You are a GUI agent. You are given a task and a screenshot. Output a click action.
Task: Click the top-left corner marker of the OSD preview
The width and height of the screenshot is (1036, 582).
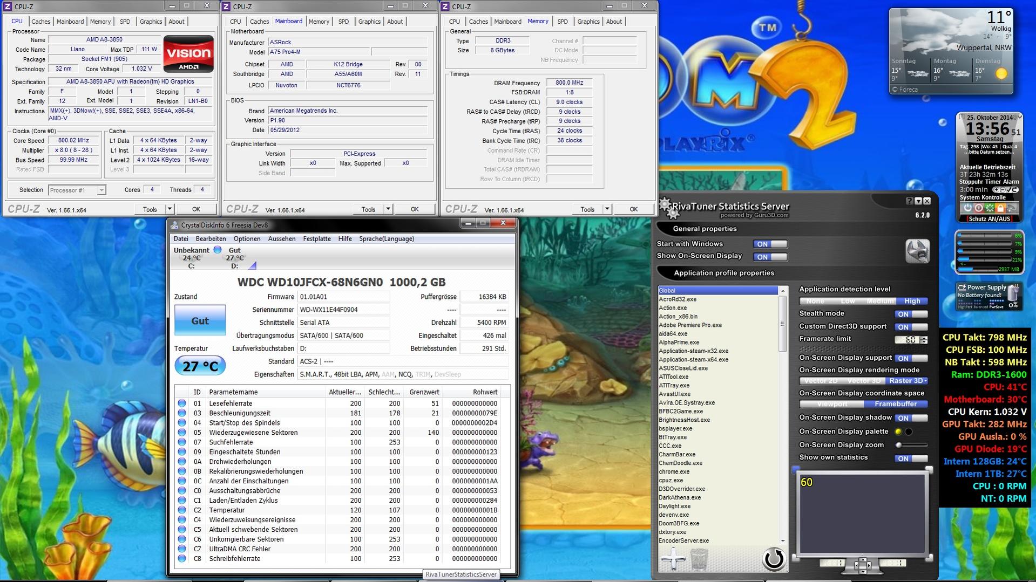pos(795,470)
